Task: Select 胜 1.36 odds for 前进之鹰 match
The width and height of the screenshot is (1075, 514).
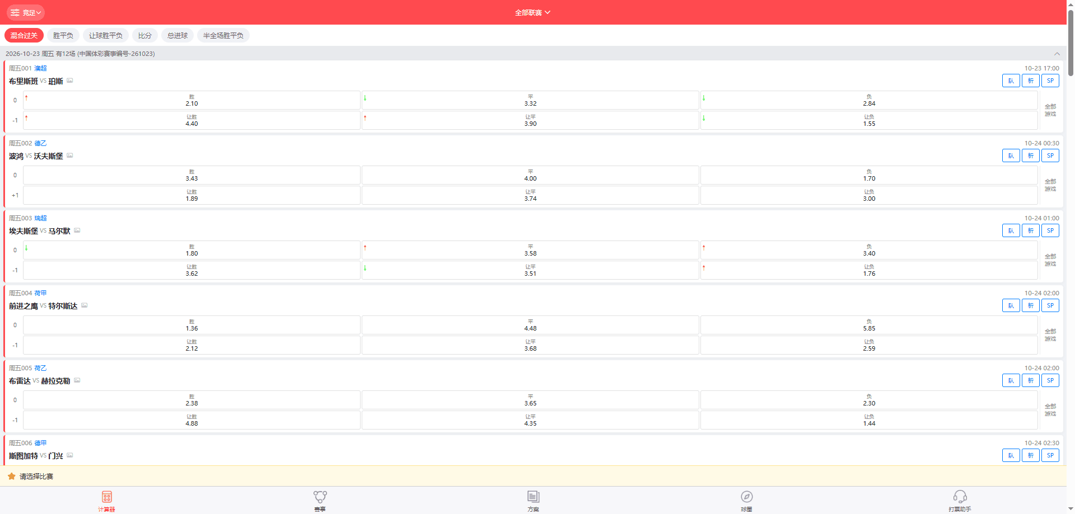Action: [191, 325]
